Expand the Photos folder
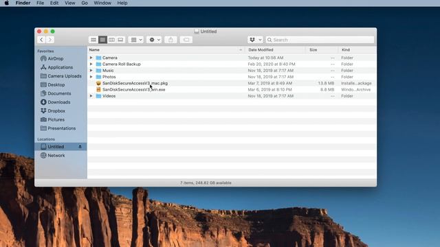 click(x=91, y=77)
